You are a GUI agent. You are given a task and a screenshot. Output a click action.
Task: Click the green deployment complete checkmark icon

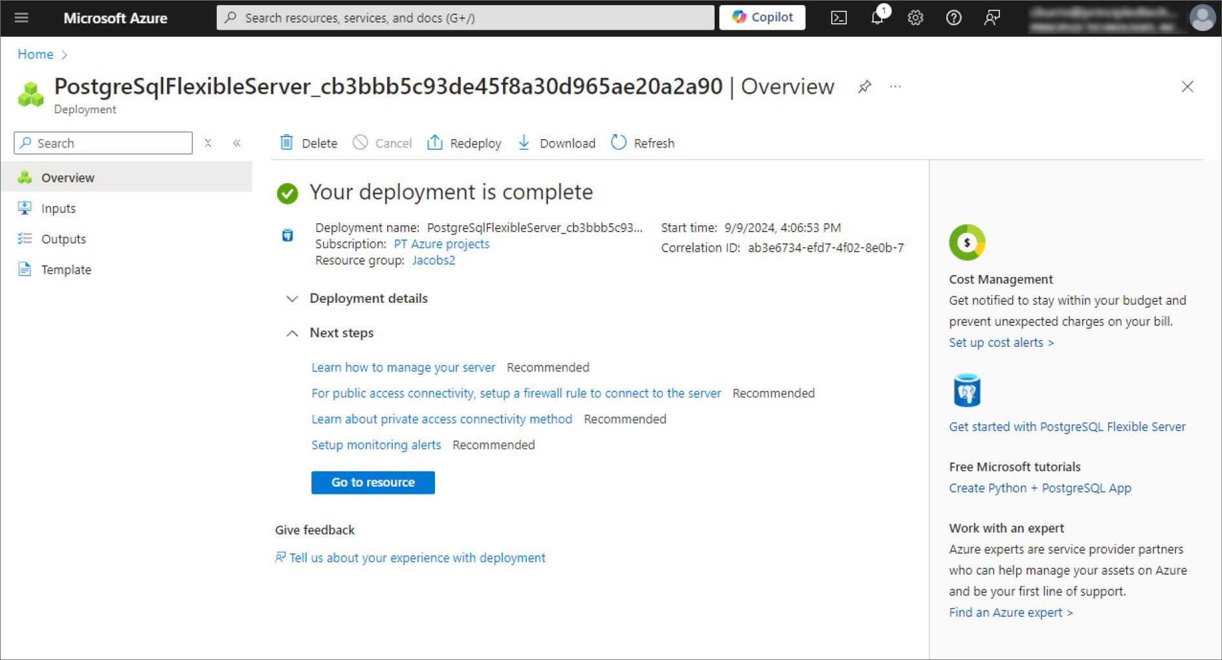pos(287,193)
